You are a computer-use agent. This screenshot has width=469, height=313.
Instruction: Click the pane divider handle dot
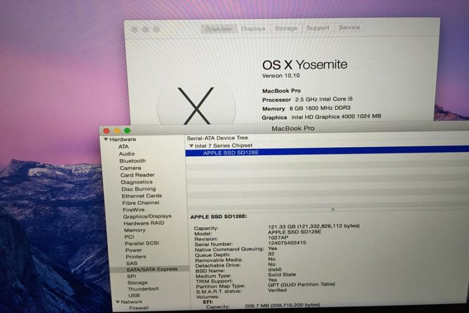333,210
